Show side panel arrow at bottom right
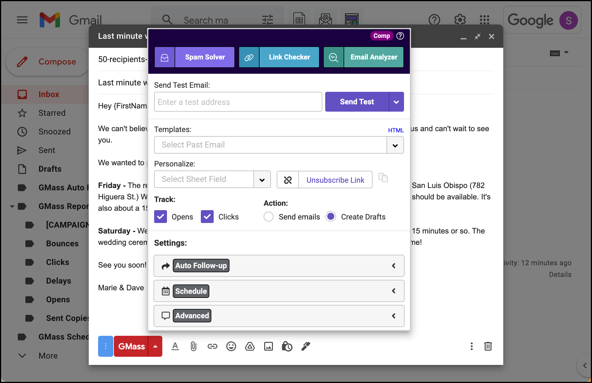The image size is (592, 383). point(584,366)
